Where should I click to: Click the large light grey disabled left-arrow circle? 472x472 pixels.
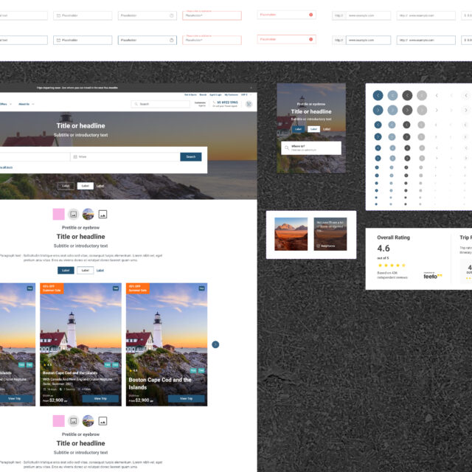click(422, 95)
